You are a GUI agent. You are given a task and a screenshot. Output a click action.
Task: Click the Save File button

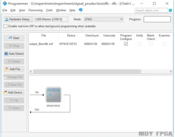(x=14, y=85)
